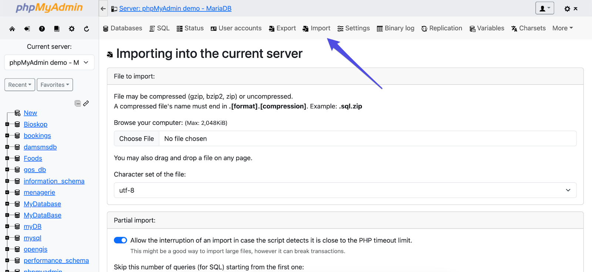Expand the Bioskop database tree

[x=7, y=124]
